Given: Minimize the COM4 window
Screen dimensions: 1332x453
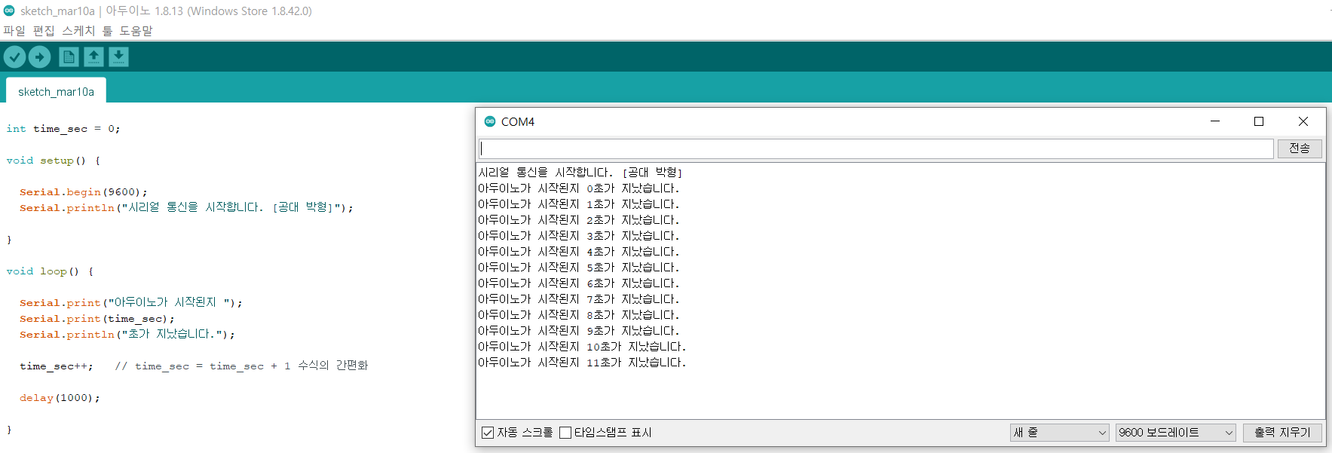Looking at the screenshot, I should point(1215,121).
